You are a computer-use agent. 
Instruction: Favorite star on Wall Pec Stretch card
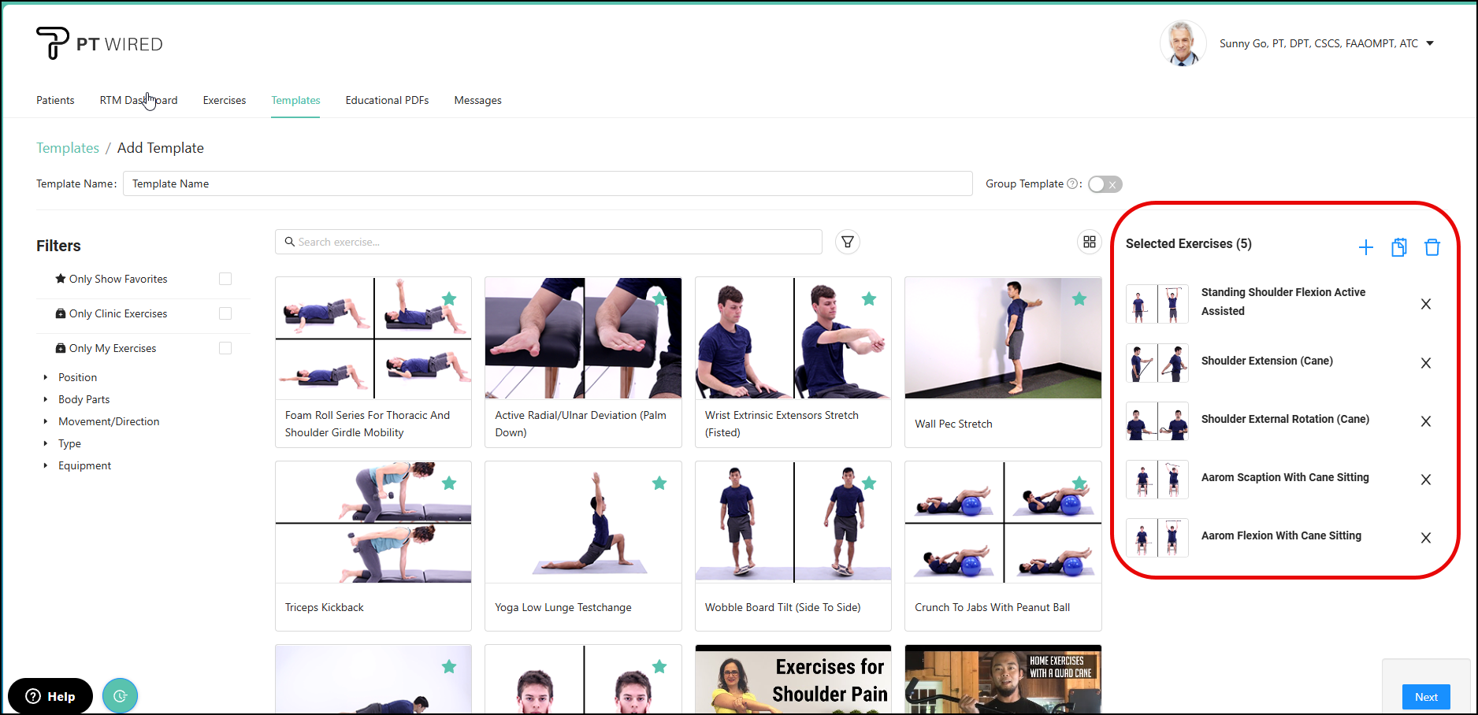coord(1079,299)
